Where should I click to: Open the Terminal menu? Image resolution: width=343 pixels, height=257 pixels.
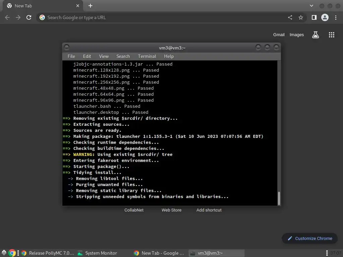pos(147,56)
